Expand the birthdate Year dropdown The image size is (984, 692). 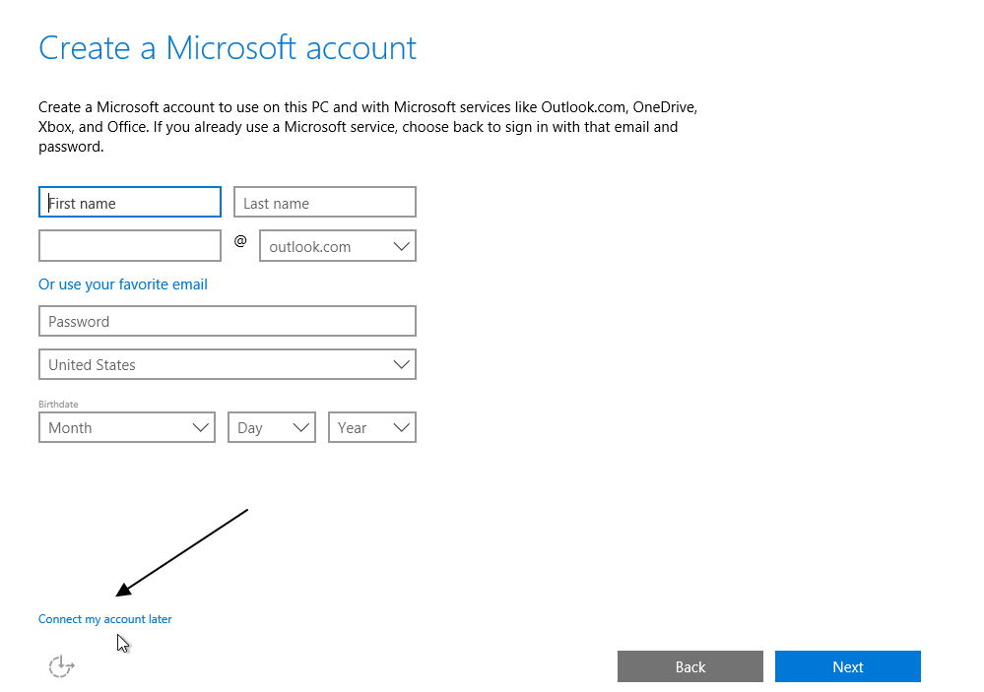click(372, 427)
